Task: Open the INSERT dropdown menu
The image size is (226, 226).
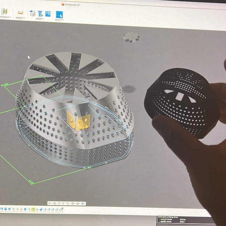Action: coord(39,19)
